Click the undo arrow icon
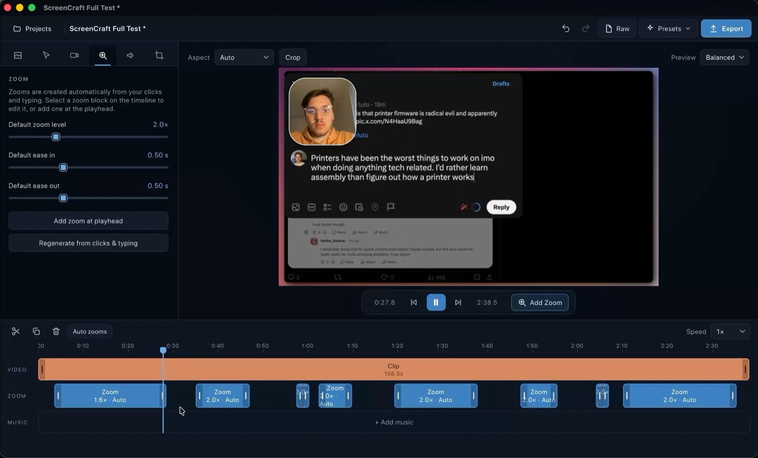Screen dimensions: 758x458 [x=566, y=28]
